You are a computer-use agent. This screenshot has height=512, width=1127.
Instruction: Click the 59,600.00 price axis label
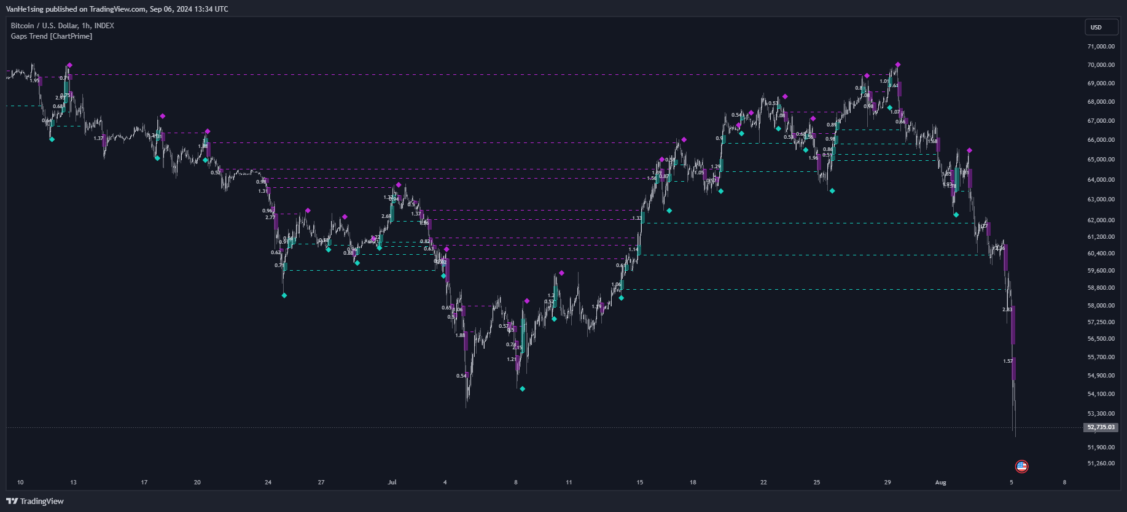[1101, 271]
